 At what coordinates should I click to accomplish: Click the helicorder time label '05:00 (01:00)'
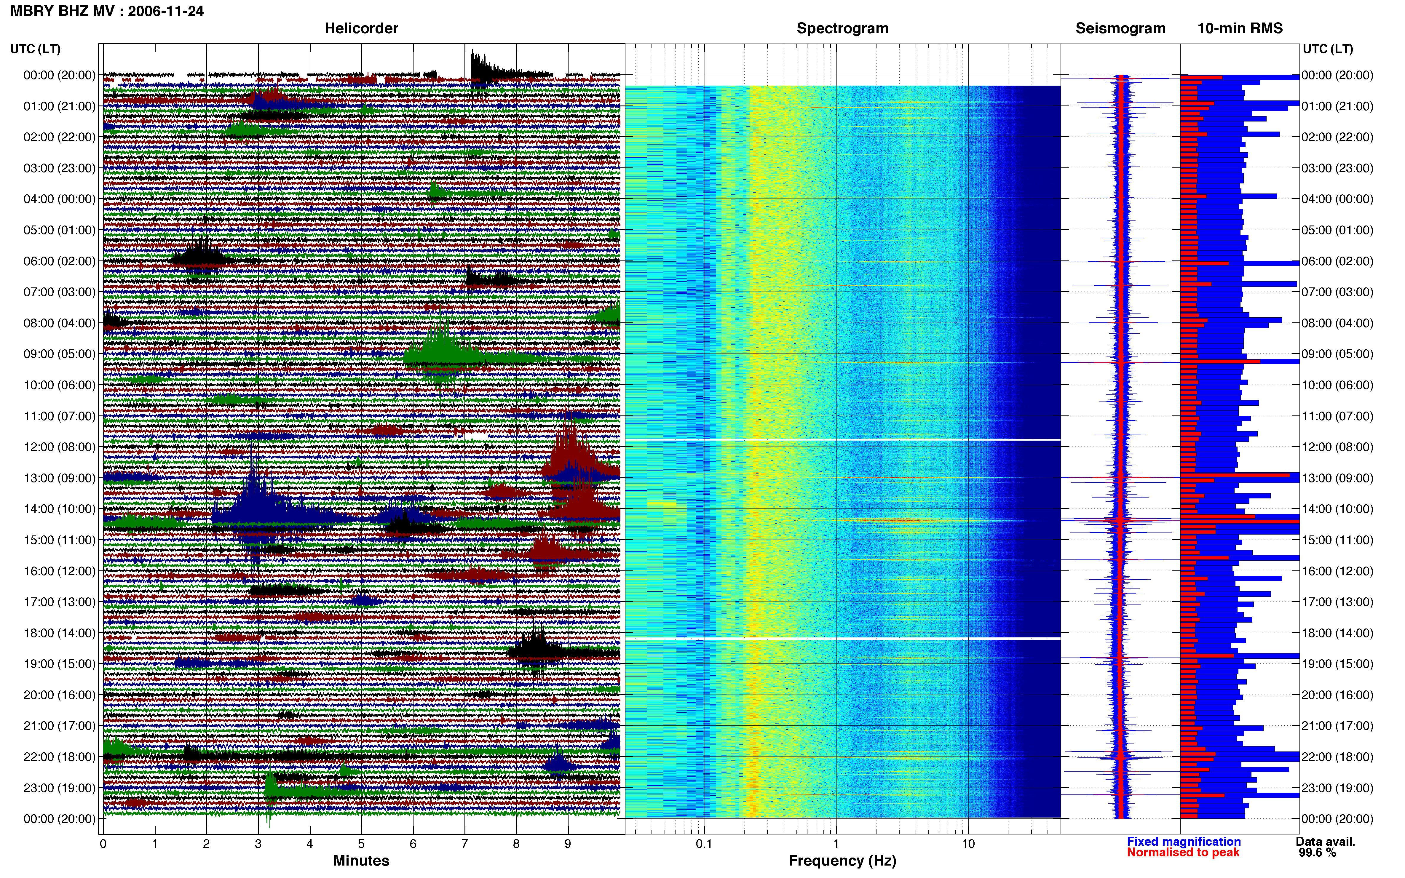point(59,230)
